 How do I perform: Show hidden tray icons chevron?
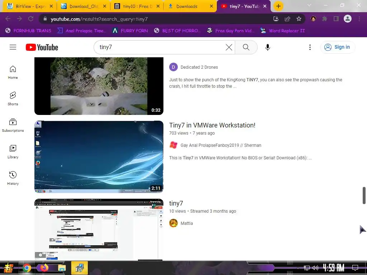coord(298,268)
